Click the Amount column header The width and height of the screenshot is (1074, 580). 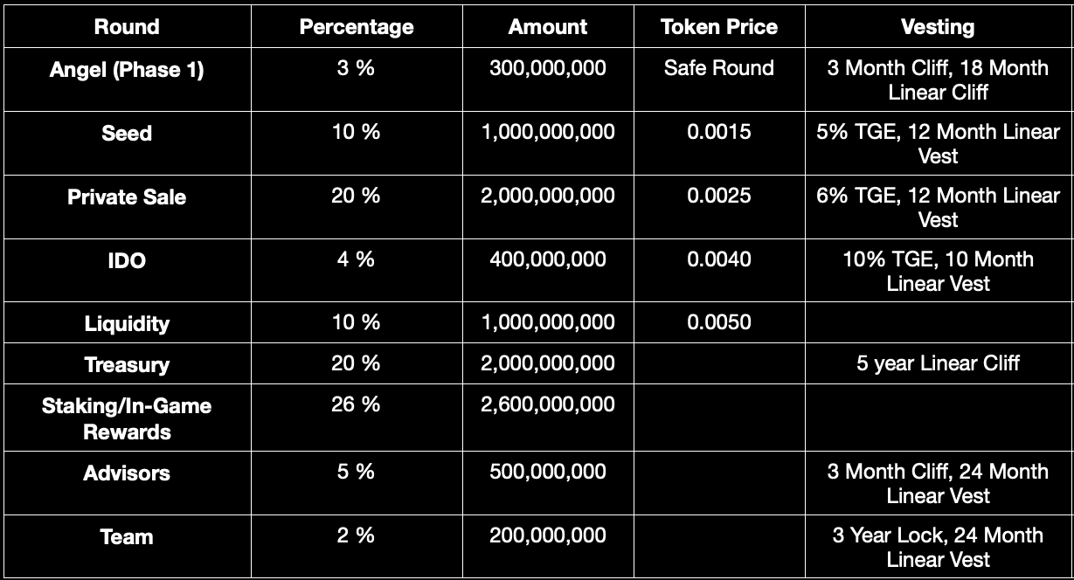pos(548,27)
